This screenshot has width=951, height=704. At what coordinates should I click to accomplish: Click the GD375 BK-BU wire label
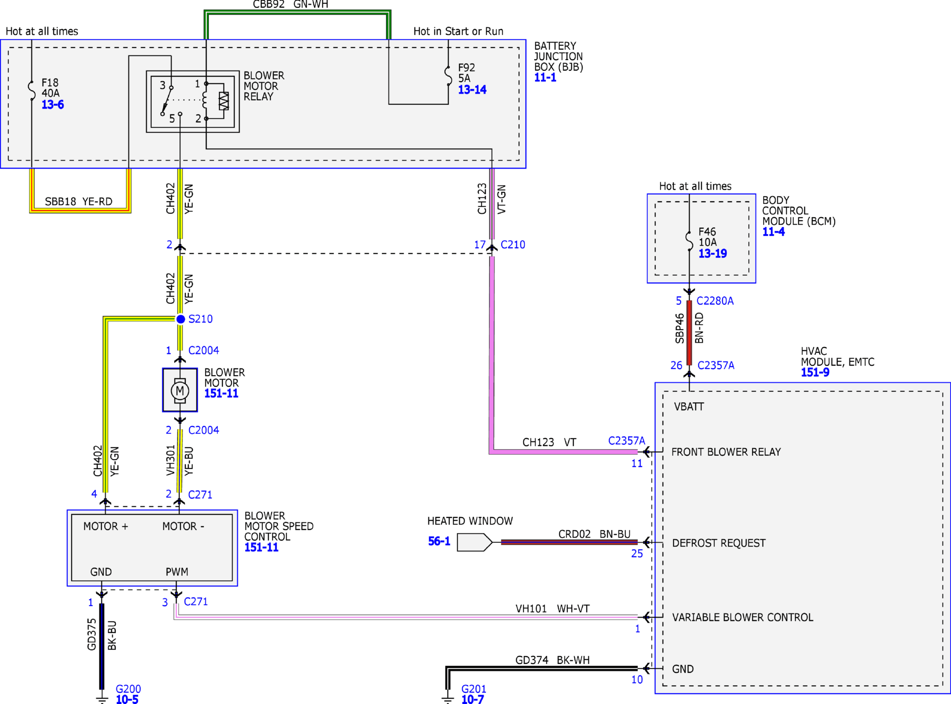tap(102, 635)
